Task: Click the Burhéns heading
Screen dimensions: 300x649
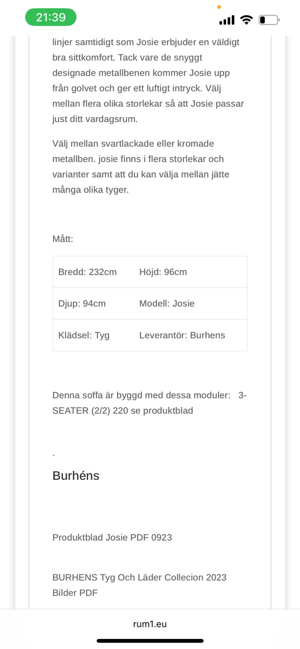Action: (76, 476)
